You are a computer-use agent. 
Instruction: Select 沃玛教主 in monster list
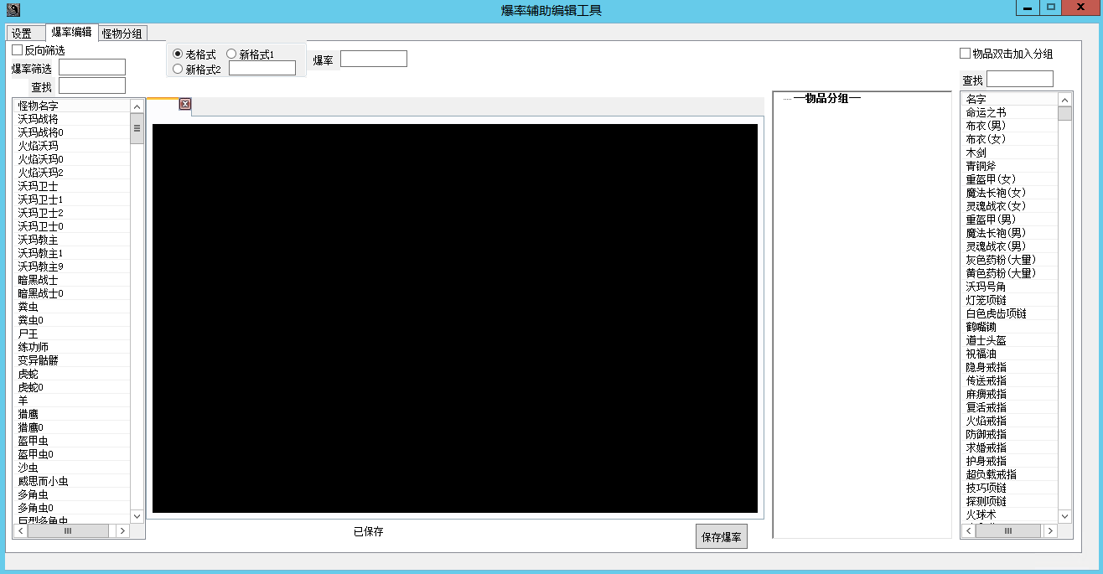39,240
